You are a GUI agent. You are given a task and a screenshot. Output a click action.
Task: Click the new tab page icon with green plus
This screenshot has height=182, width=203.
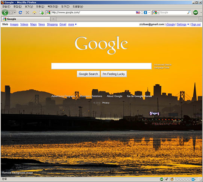pos(41,12)
